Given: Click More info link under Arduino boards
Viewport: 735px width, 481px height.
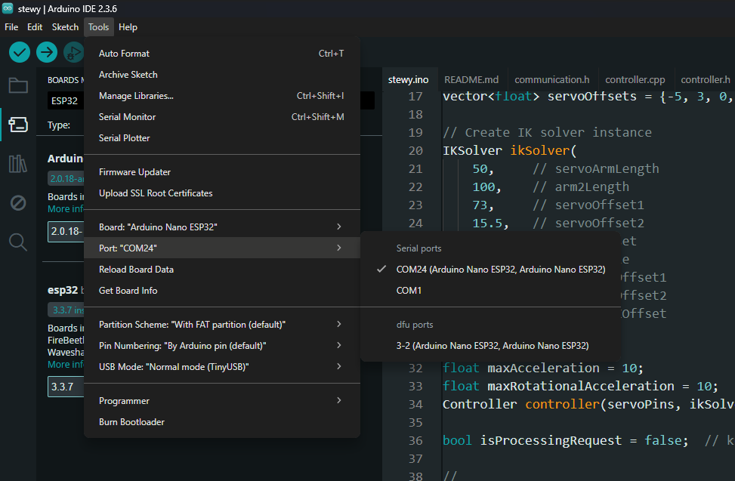Looking at the screenshot, I should 66,209.
